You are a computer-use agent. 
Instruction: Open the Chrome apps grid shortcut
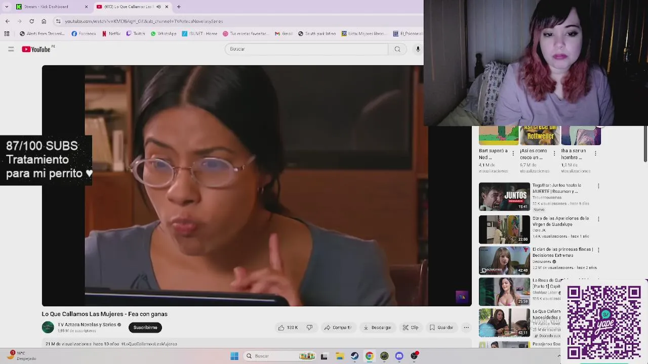[7, 34]
